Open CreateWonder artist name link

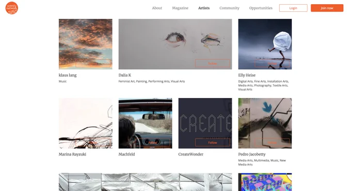[190, 154]
